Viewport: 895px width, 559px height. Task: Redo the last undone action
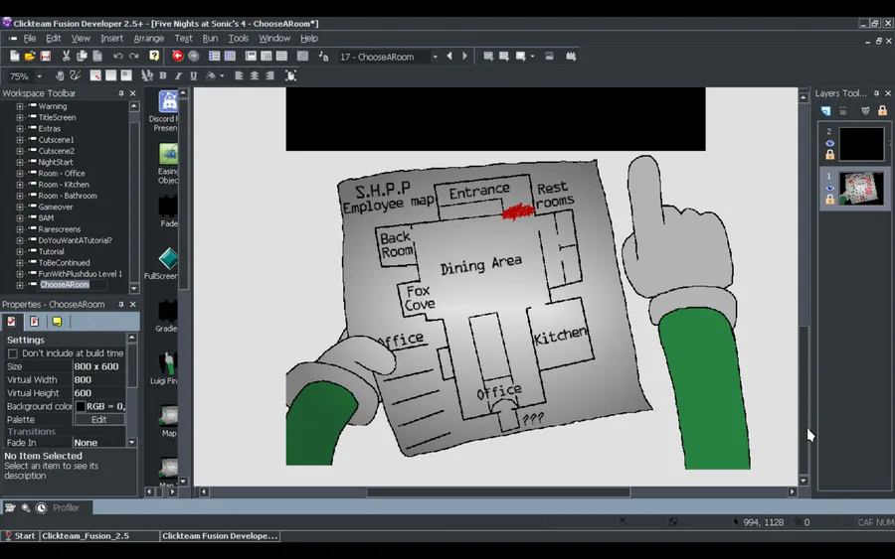pyautogui.click(x=133, y=56)
